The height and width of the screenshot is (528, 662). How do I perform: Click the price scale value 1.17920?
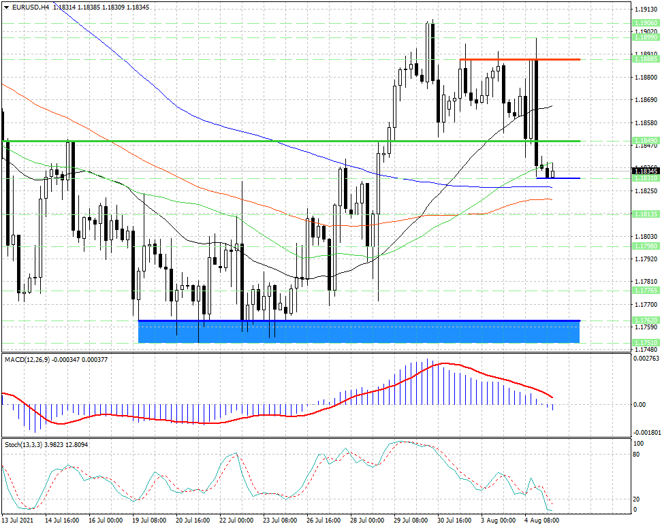pos(646,259)
